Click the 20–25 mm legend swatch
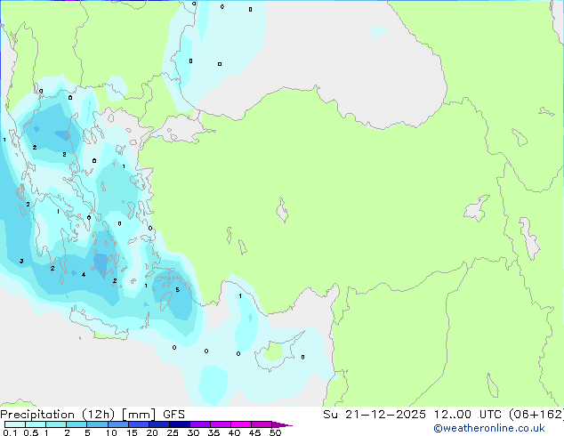 click(159, 424)
